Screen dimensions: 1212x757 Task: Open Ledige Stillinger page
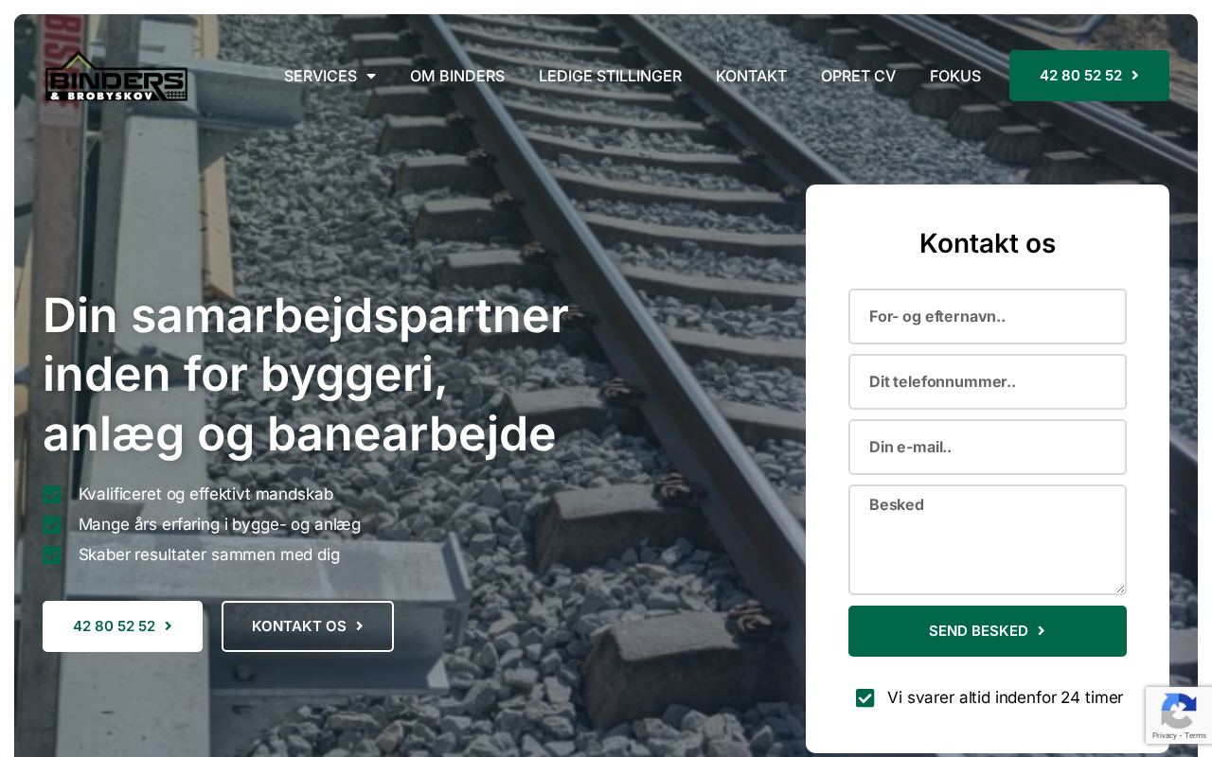[x=610, y=76]
